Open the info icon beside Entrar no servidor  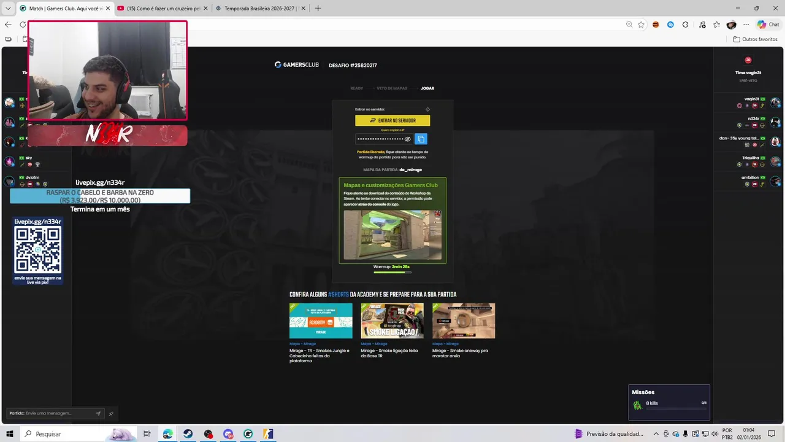click(x=427, y=109)
